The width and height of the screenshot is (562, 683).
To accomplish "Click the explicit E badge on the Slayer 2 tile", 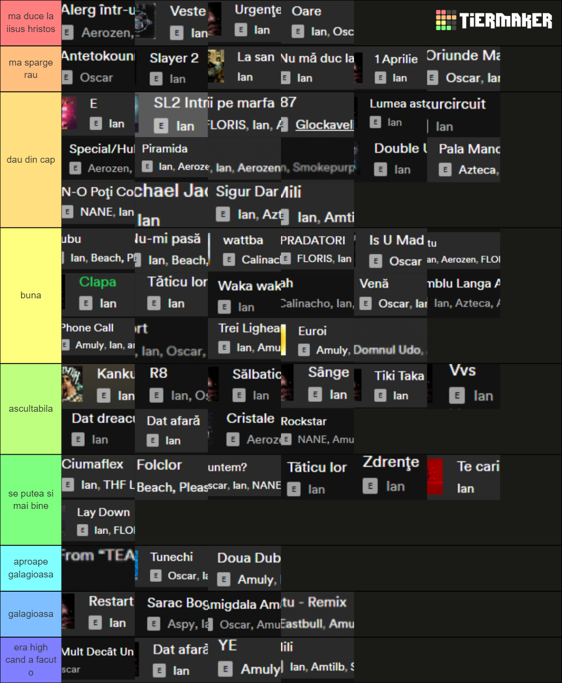I will point(156,78).
